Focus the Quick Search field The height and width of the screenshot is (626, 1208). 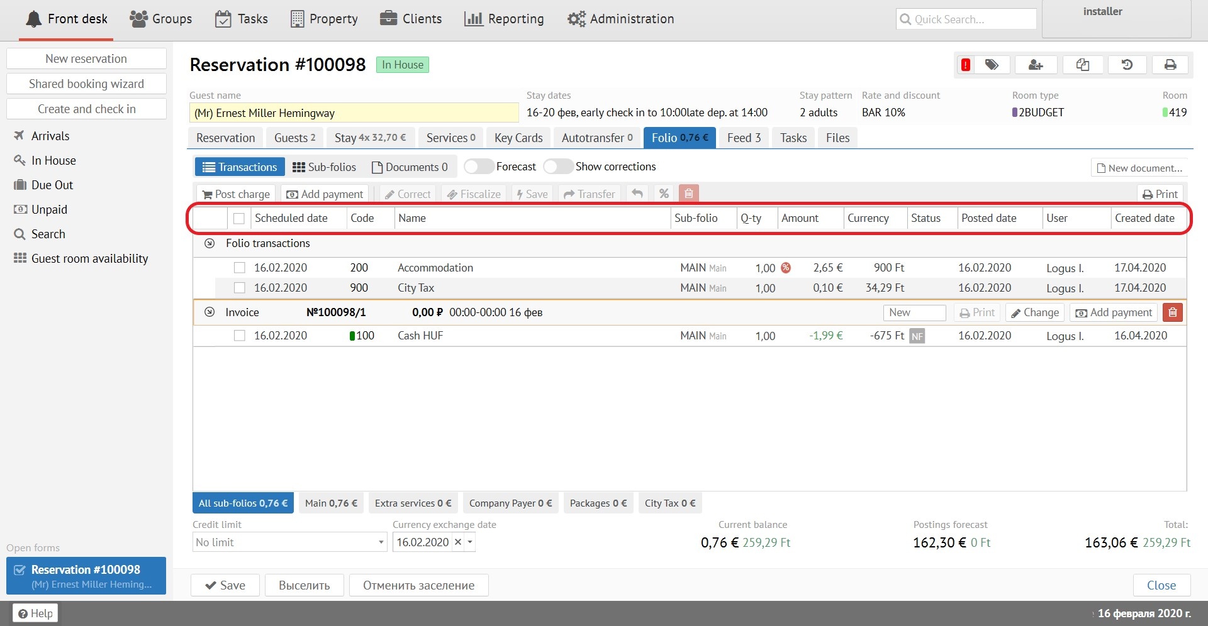(966, 19)
